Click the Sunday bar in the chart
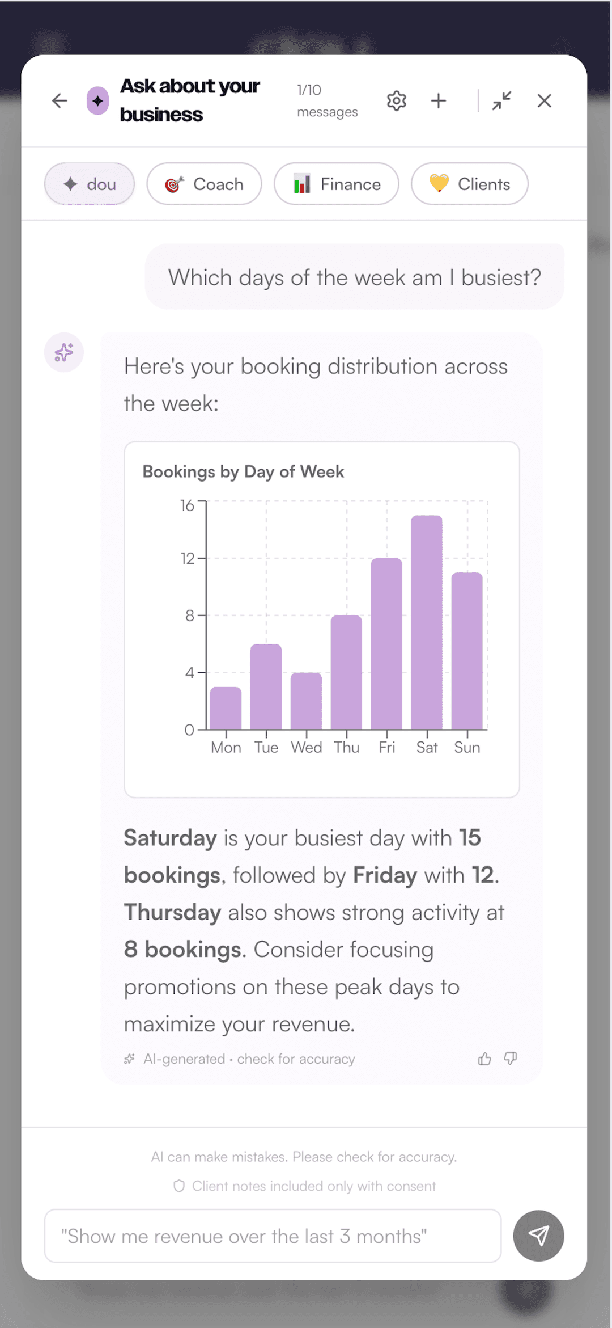Image resolution: width=612 pixels, height=1328 pixels. [x=467, y=651]
